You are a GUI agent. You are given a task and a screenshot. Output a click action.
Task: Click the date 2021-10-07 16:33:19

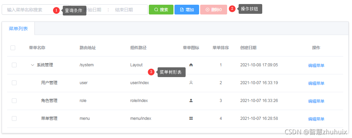[x=259, y=83]
